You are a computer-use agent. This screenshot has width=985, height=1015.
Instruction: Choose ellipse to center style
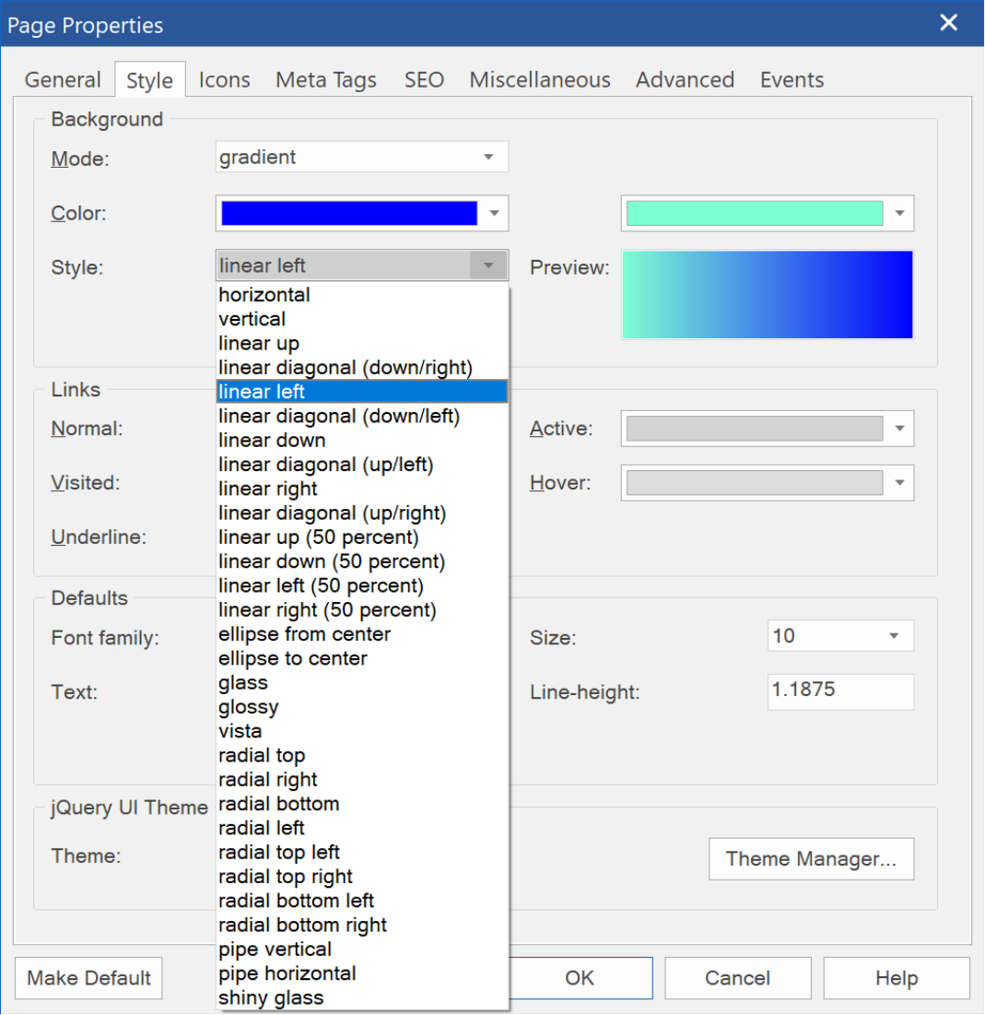(x=362, y=658)
